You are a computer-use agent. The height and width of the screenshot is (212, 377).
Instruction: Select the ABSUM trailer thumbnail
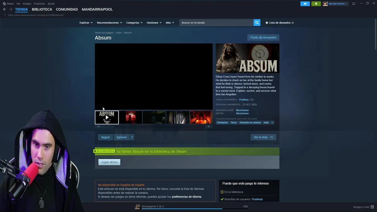107,117
